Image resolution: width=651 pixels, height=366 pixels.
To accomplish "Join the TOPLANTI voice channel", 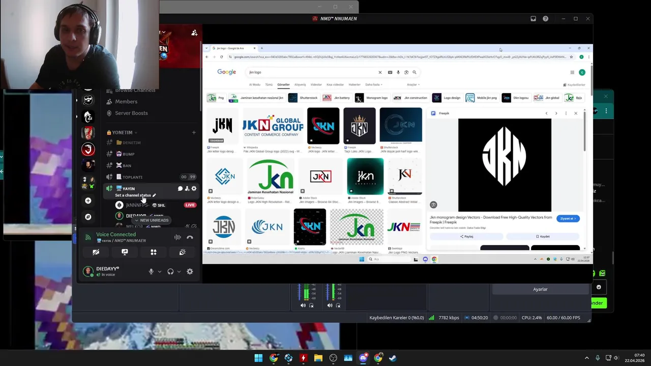I will pos(150,177).
